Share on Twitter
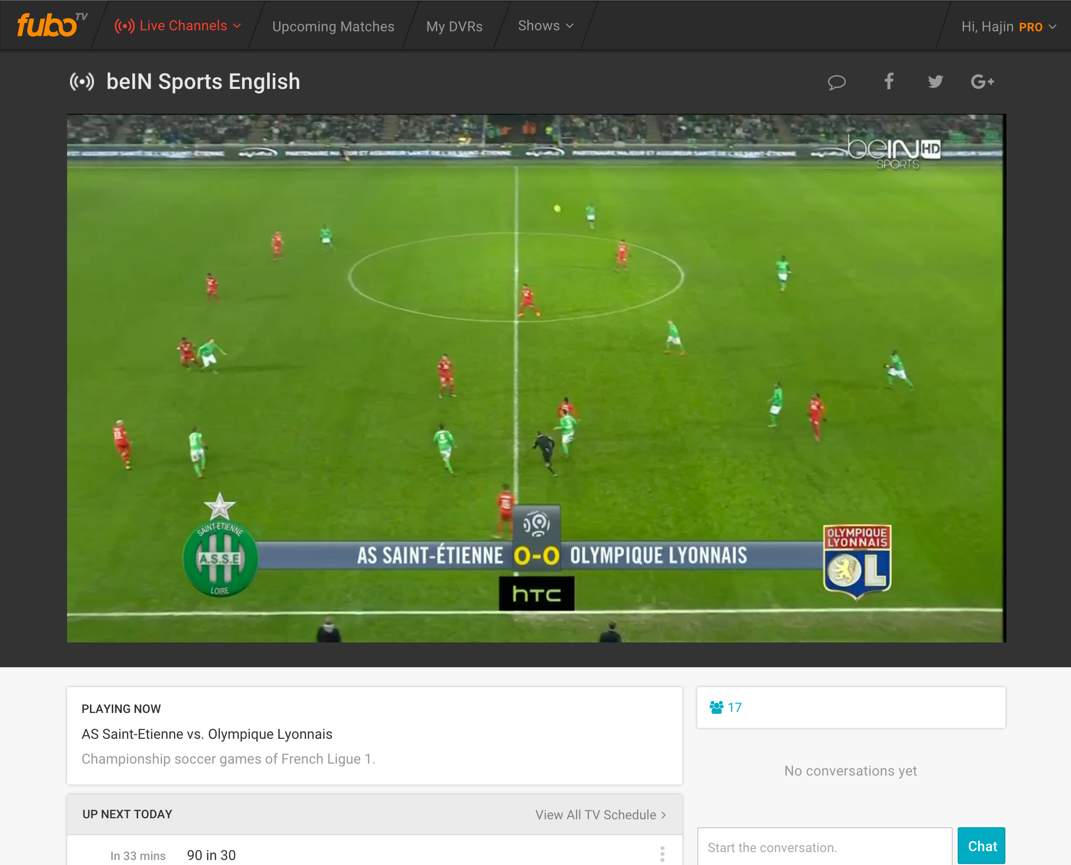1071x865 pixels. pos(935,81)
